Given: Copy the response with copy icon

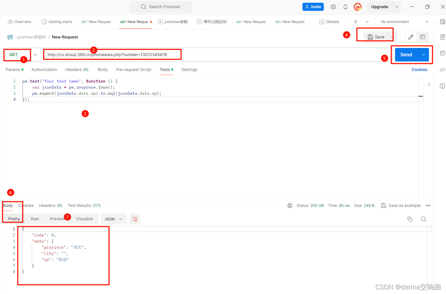Looking at the screenshot, I should [x=410, y=219].
